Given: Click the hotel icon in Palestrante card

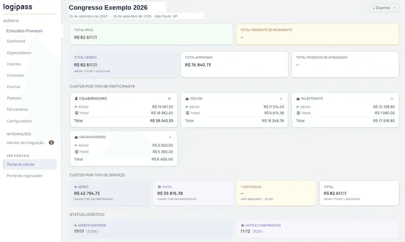Looking at the screenshot, I should 298,113.
